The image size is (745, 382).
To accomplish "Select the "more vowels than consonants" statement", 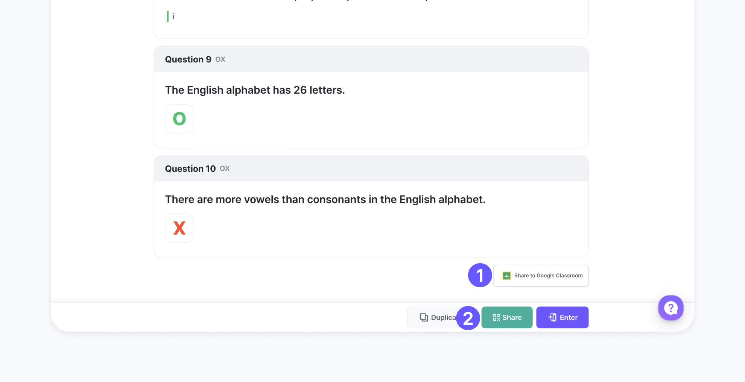I will 325,200.
